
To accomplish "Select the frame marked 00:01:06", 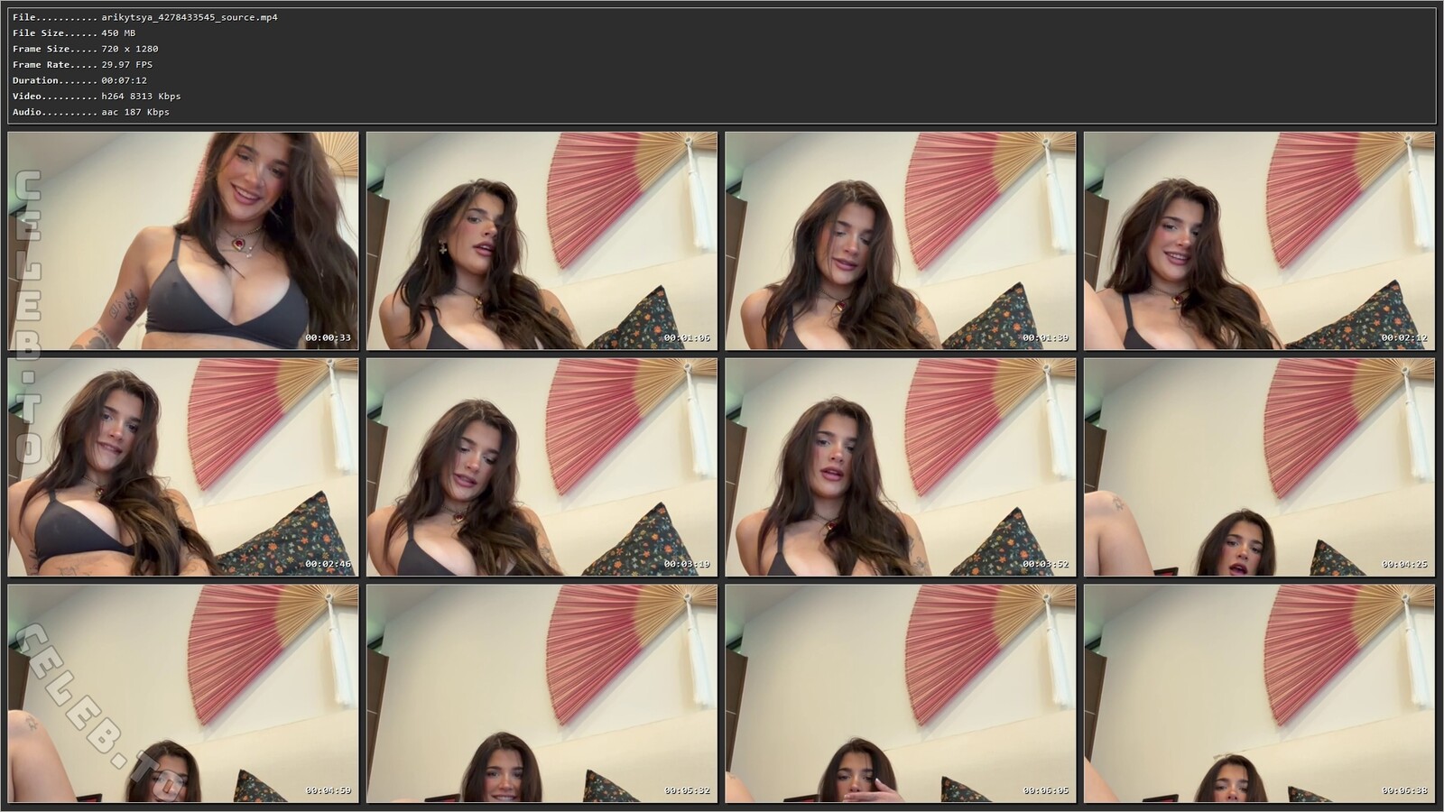I will coord(541,241).
